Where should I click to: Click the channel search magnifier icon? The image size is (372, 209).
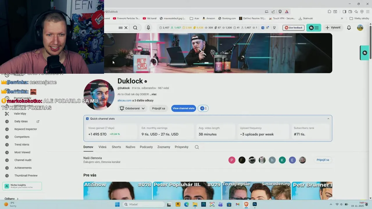tap(197, 147)
